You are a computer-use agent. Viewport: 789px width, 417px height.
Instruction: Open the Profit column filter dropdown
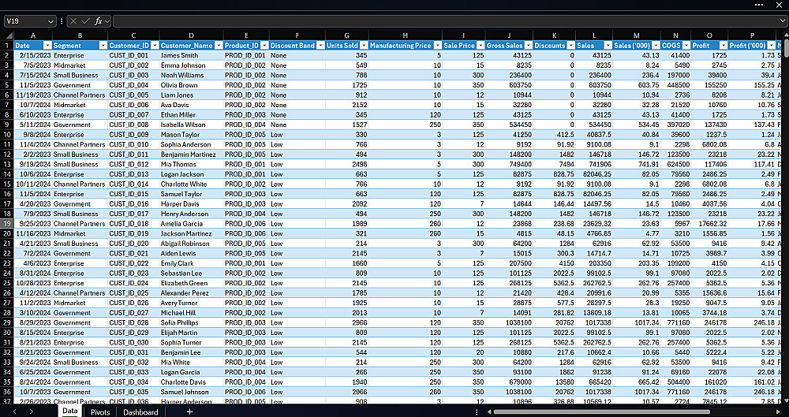pos(723,45)
